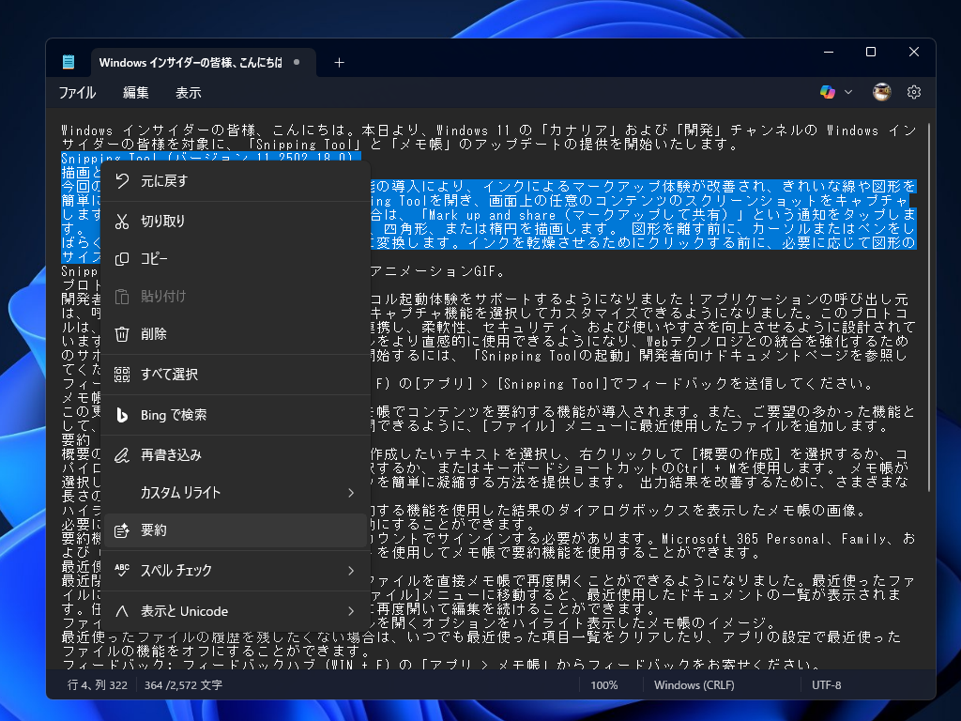Expand the 表示と Unicode submenu arrow
Screen dimensions: 961x721
click(x=351, y=611)
